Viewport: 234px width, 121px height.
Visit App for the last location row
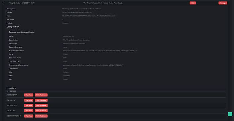tap(29, 116)
